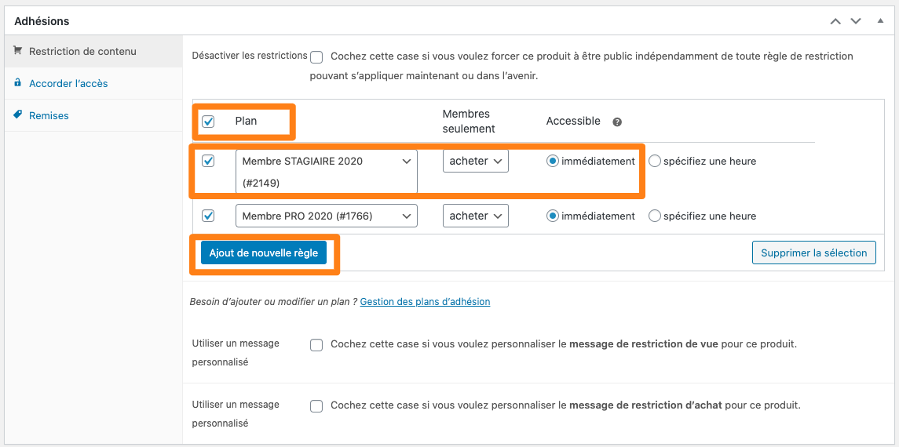Click the help question mark next to Accessible

(x=617, y=122)
